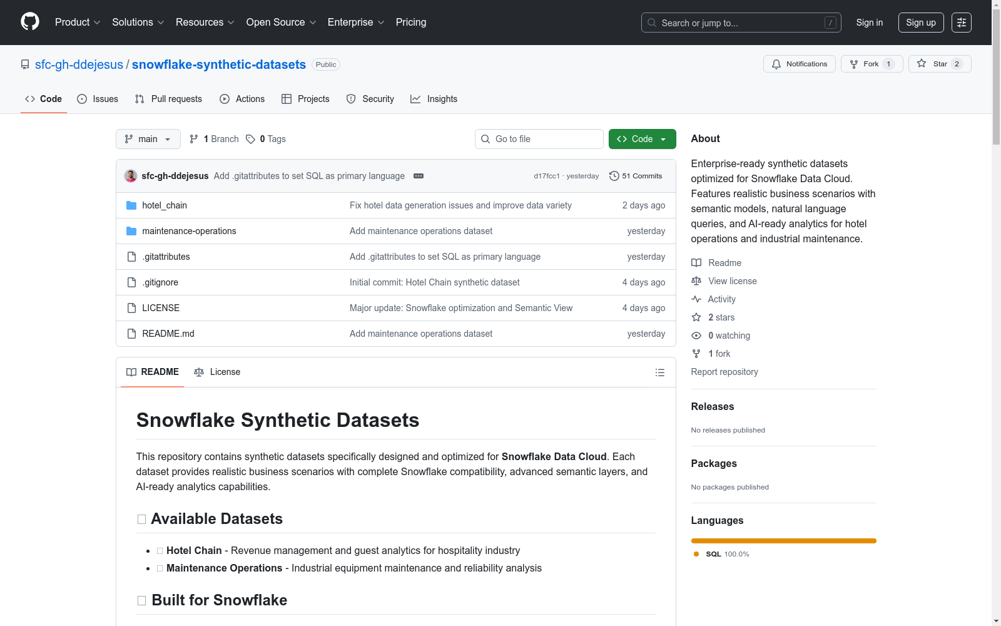The image size is (1001, 626).
Task: Click the Search or jump to field
Action: click(x=741, y=23)
